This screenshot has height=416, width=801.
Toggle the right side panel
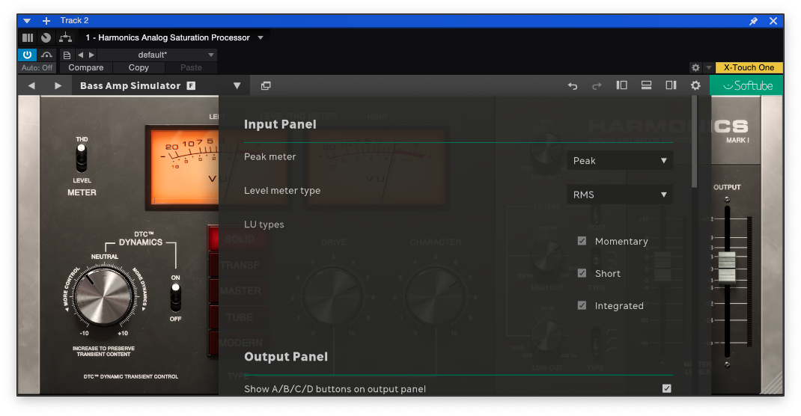(671, 85)
